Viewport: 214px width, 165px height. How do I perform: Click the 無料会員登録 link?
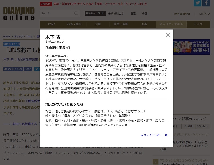(182, 14)
